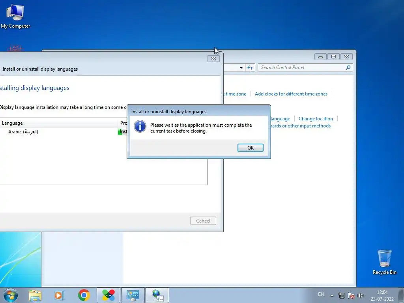Open the Action Center flag icon
404x303 pixels.
351,296
